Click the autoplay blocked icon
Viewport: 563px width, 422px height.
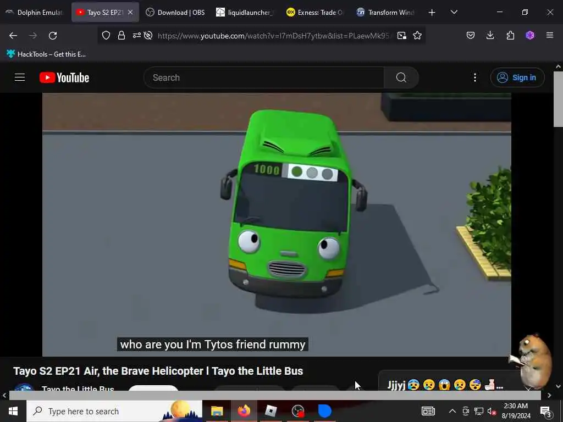pyautogui.click(x=148, y=35)
